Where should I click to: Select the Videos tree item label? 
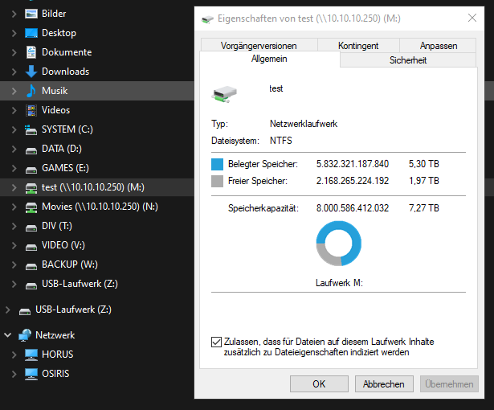pyautogui.click(x=55, y=110)
